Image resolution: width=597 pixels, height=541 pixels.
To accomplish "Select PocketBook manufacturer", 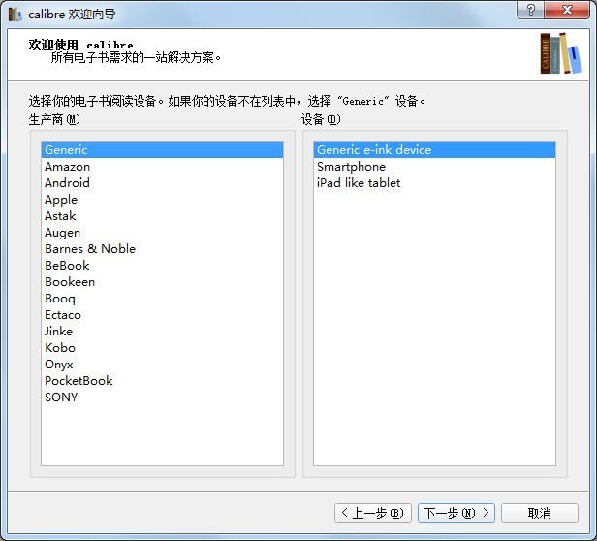I will click(162, 381).
